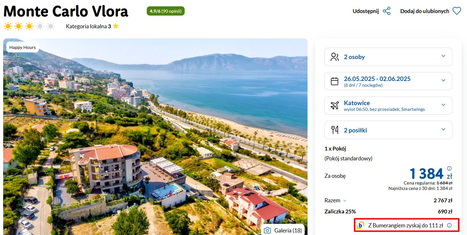The width and height of the screenshot is (467, 235).
Task: Click the heart icon to add to favorites
Action: 457,11
